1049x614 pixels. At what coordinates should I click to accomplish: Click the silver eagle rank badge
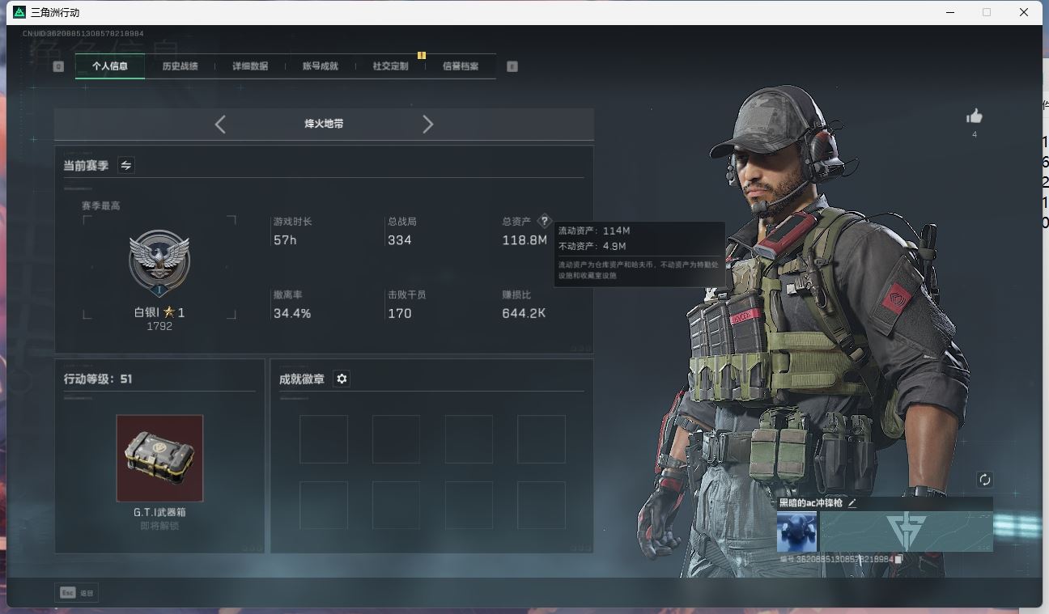(159, 262)
